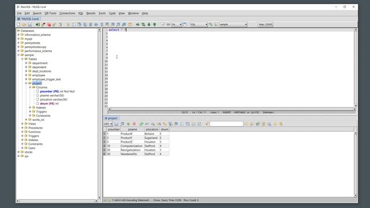
Task: Click the green down-arrow in results toolbar
Action: 128,124
